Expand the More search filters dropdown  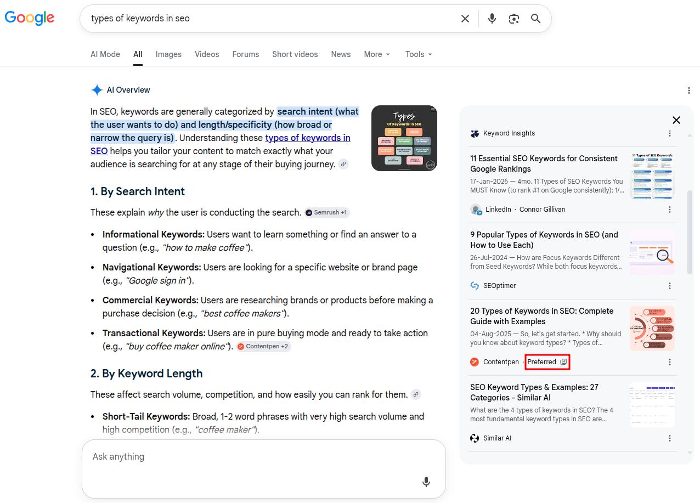point(377,54)
